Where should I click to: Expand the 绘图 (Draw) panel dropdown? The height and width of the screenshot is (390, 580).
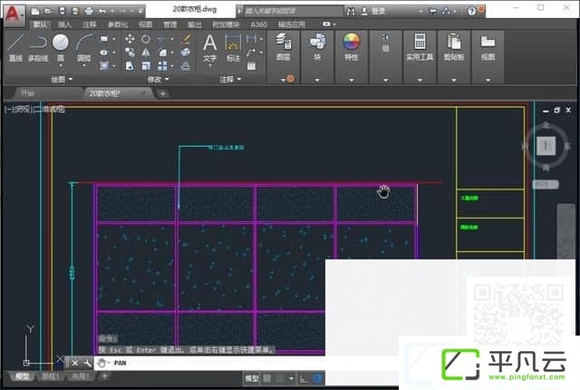[x=62, y=79]
